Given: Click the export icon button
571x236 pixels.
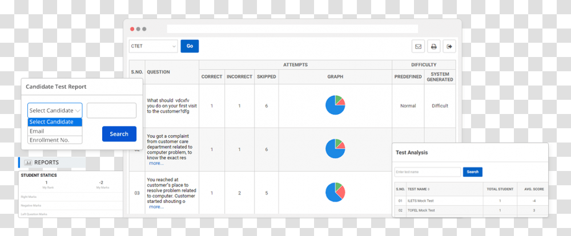Looking at the screenshot, I should click(x=449, y=46).
